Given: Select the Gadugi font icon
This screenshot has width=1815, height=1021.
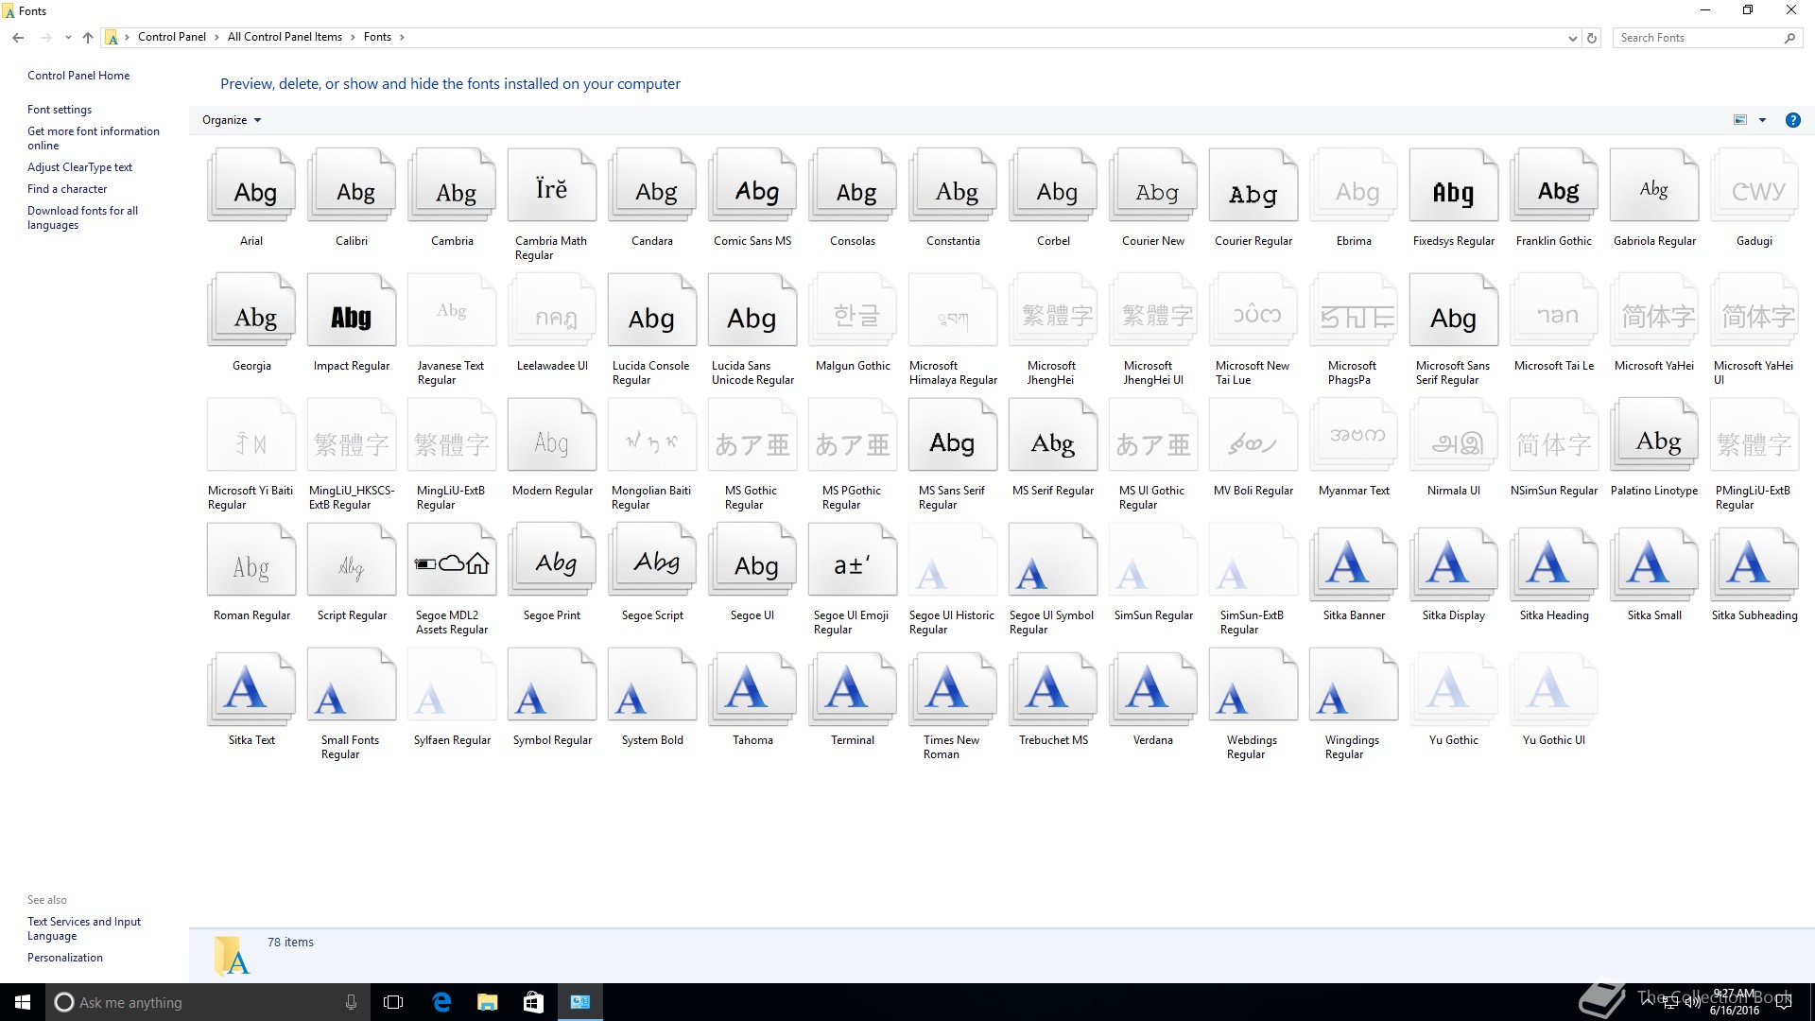Looking at the screenshot, I should [x=1754, y=186].
